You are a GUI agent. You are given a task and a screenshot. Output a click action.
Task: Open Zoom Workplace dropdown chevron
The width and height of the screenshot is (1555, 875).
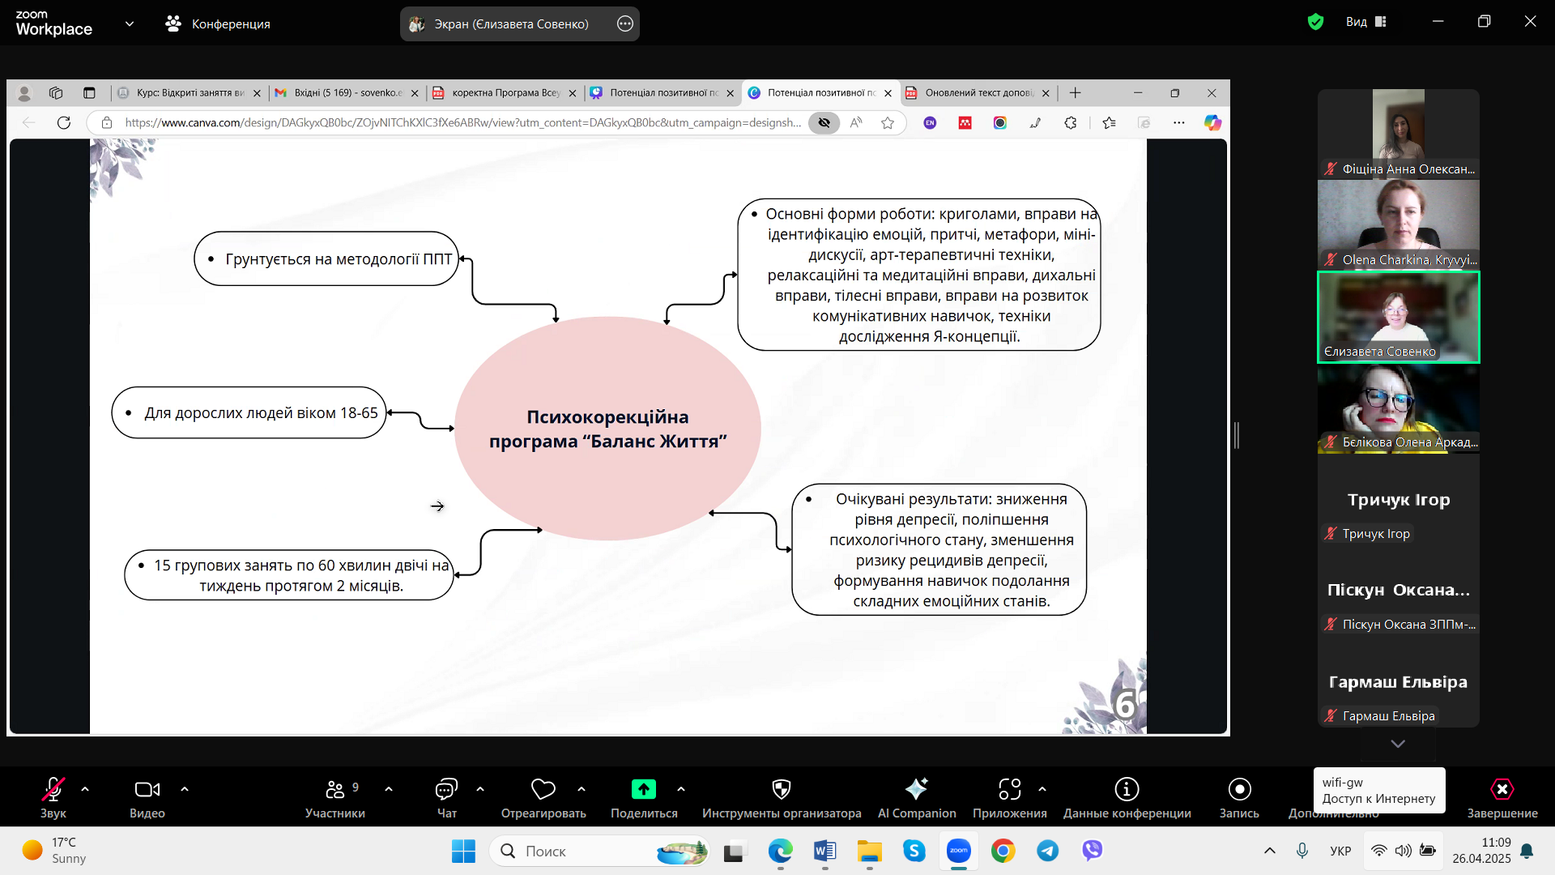130,23
